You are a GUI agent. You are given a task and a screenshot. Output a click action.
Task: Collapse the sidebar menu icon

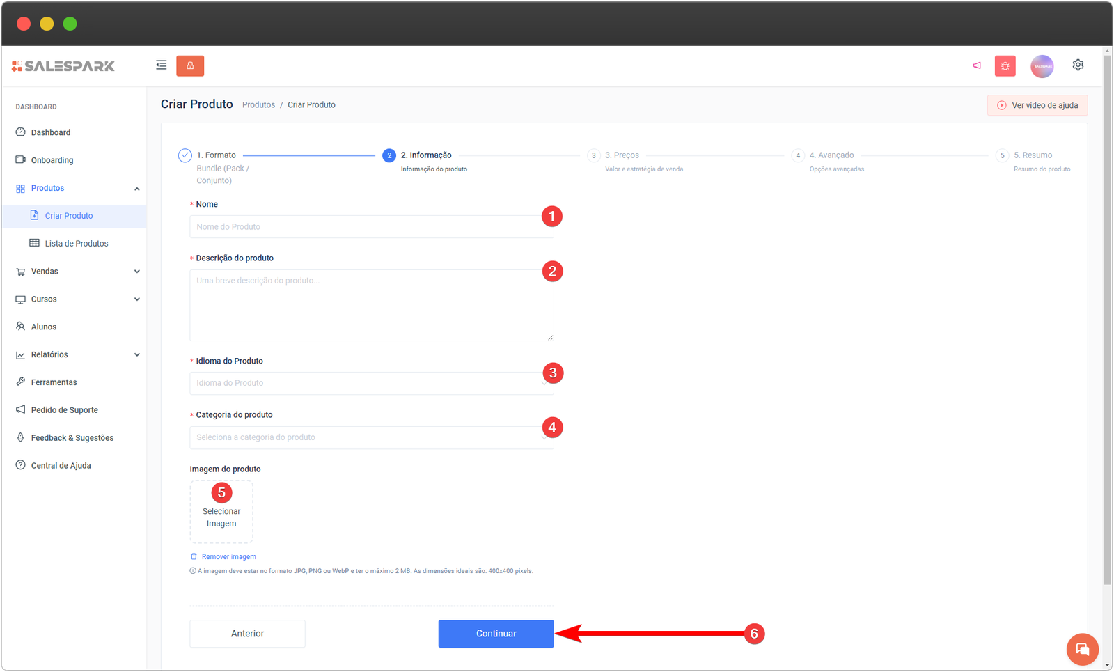(161, 65)
